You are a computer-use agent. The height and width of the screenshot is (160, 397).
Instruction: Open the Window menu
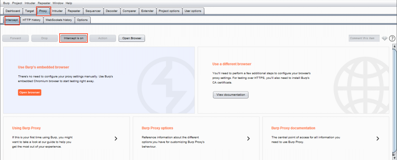pyautogui.click(x=58, y=3)
